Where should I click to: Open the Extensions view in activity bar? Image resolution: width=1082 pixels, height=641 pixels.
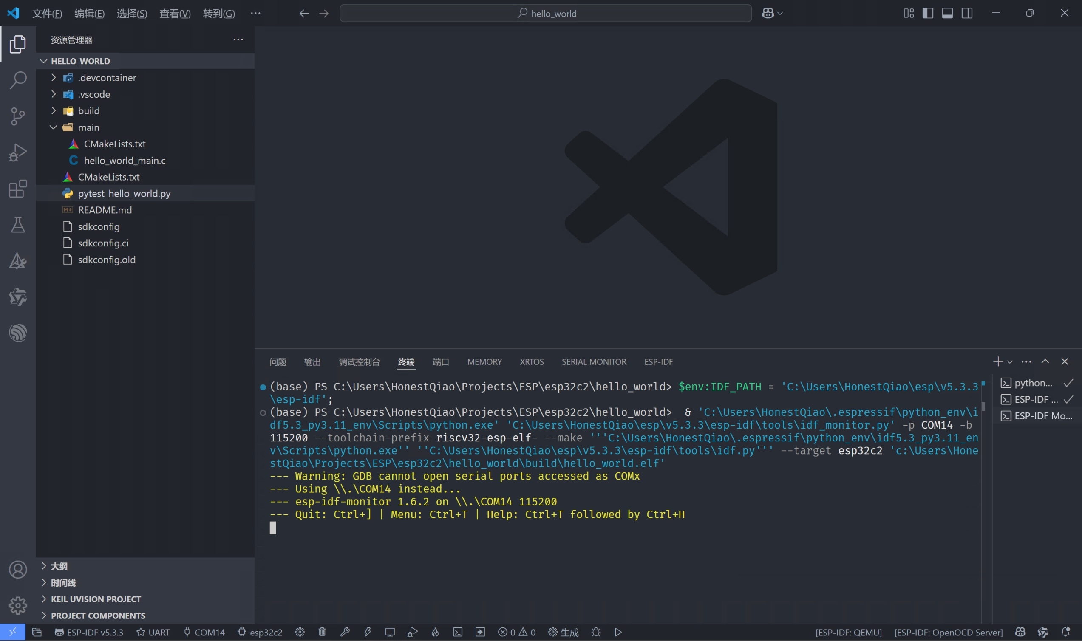(18, 189)
